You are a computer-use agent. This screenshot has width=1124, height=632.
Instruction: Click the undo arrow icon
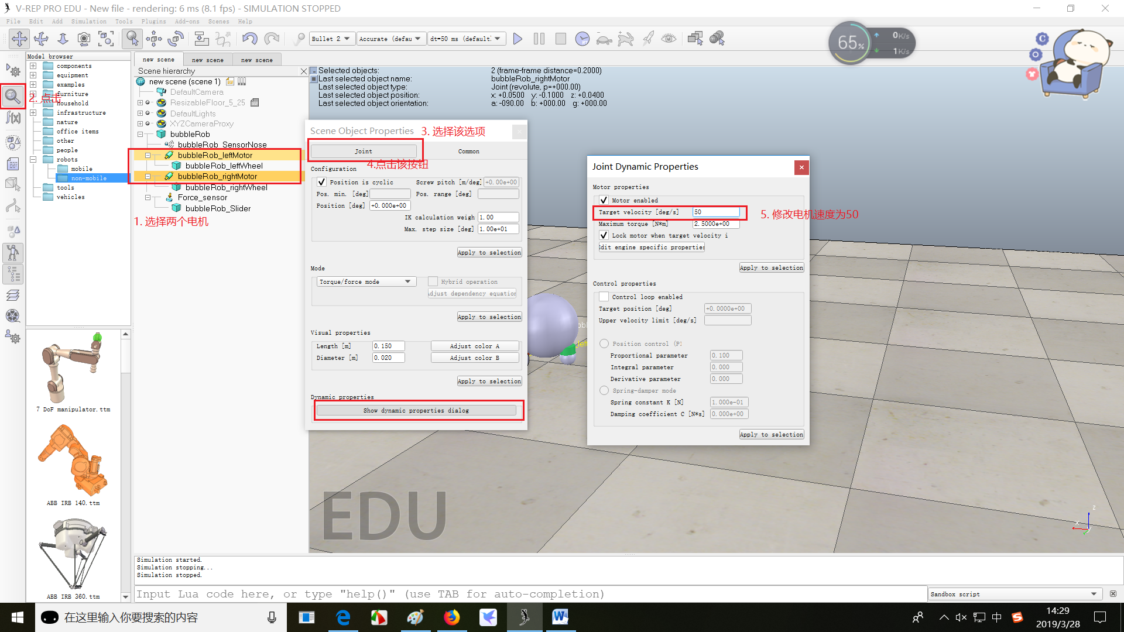pyautogui.click(x=249, y=39)
